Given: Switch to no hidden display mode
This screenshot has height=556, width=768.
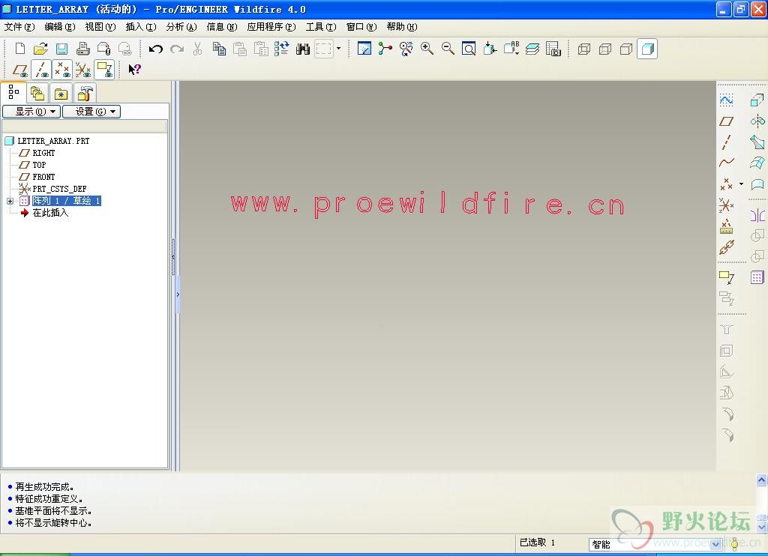Looking at the screenshot, I should pyautogui.click(x=626, y=49).
